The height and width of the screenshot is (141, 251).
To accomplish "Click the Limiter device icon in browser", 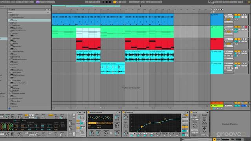I will (11, 65).
